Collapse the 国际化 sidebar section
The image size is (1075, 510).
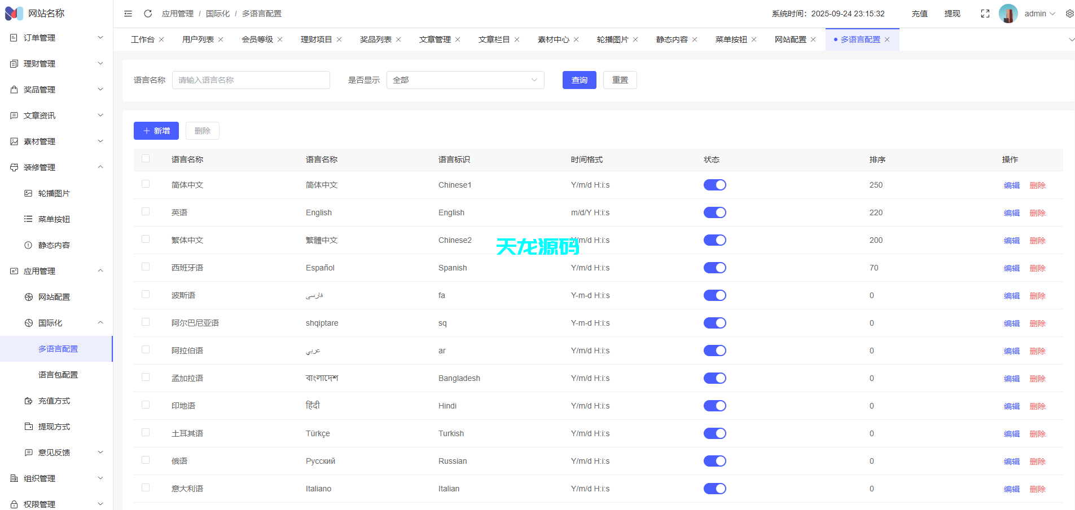(x=100, y=322)
